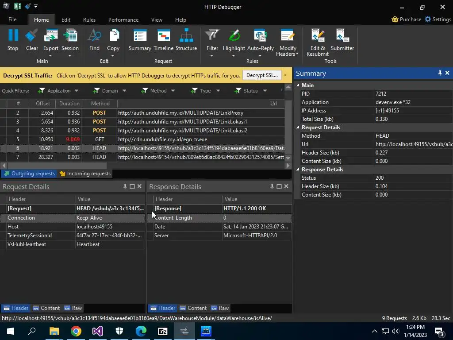Open the Find tool
Viewport: 453px width, 340px height.
tap(94, 35)
